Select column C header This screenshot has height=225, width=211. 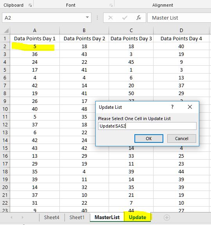pos(131,31)
